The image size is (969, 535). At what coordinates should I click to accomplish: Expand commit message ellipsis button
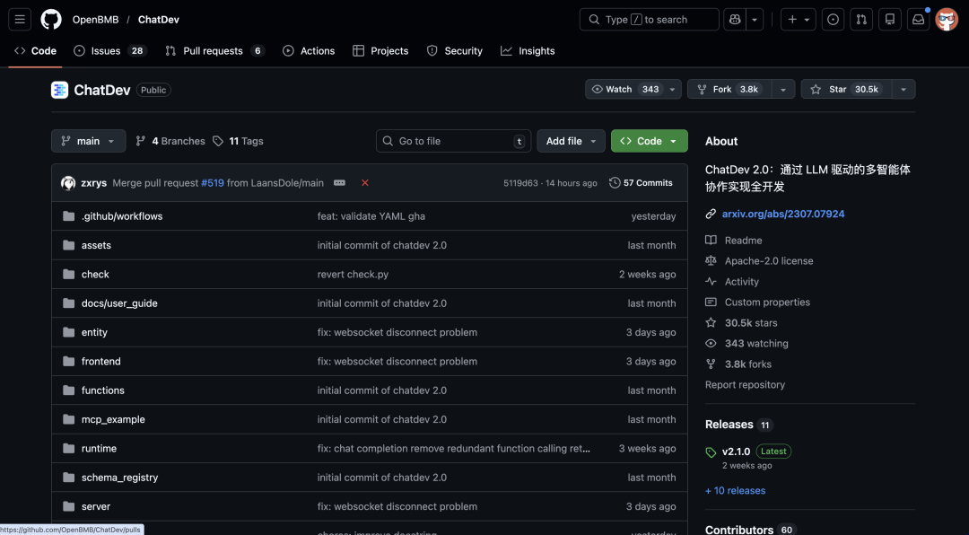[339, 183]
